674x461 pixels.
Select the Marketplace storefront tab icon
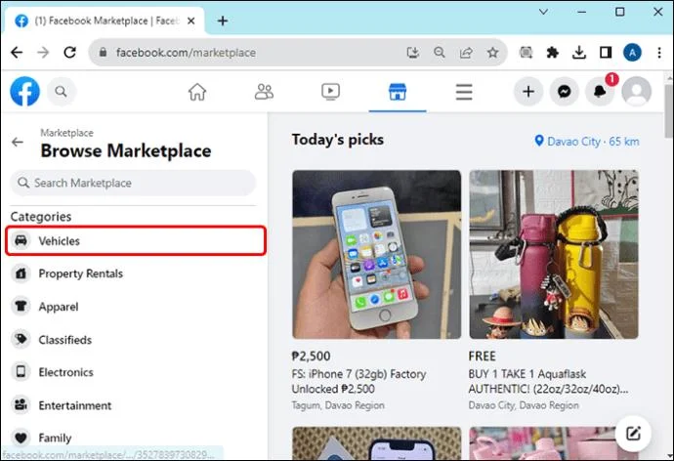[x=398, y=92]
